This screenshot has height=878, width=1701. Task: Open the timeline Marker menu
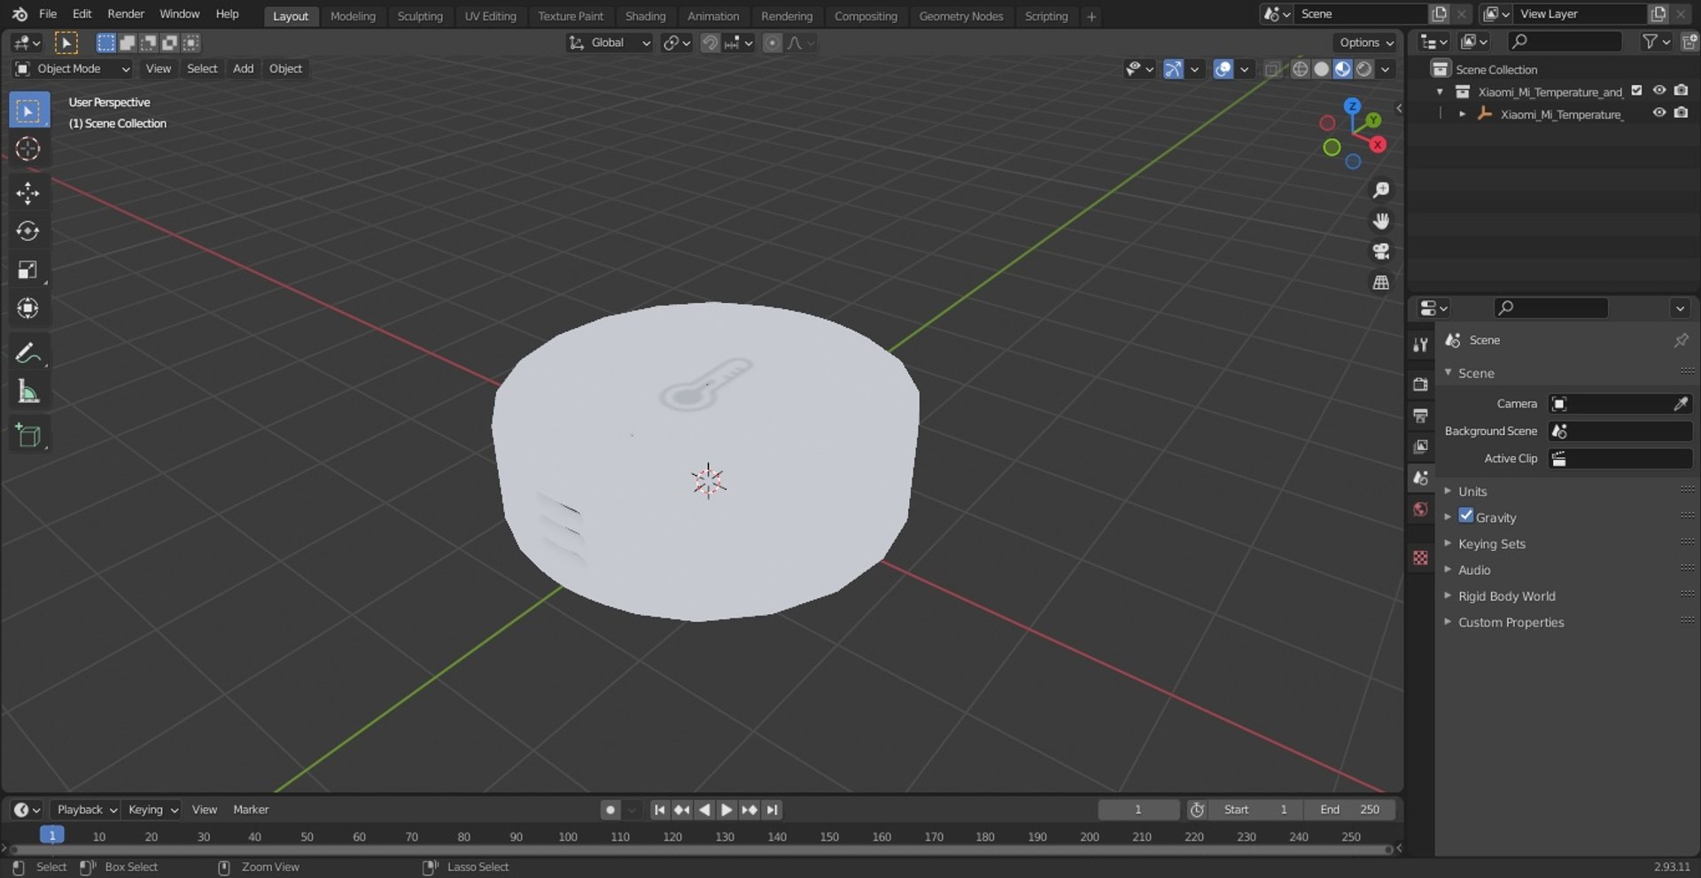tap(251, 810)
